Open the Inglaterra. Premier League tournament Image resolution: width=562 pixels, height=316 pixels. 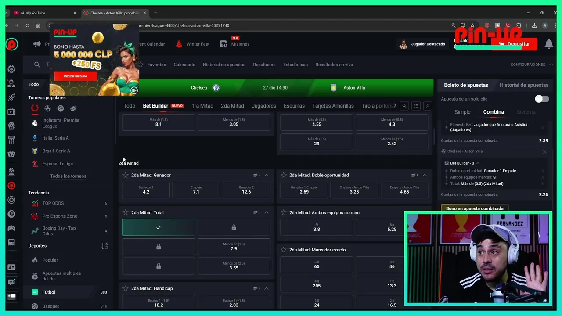(x=61, y=123)
